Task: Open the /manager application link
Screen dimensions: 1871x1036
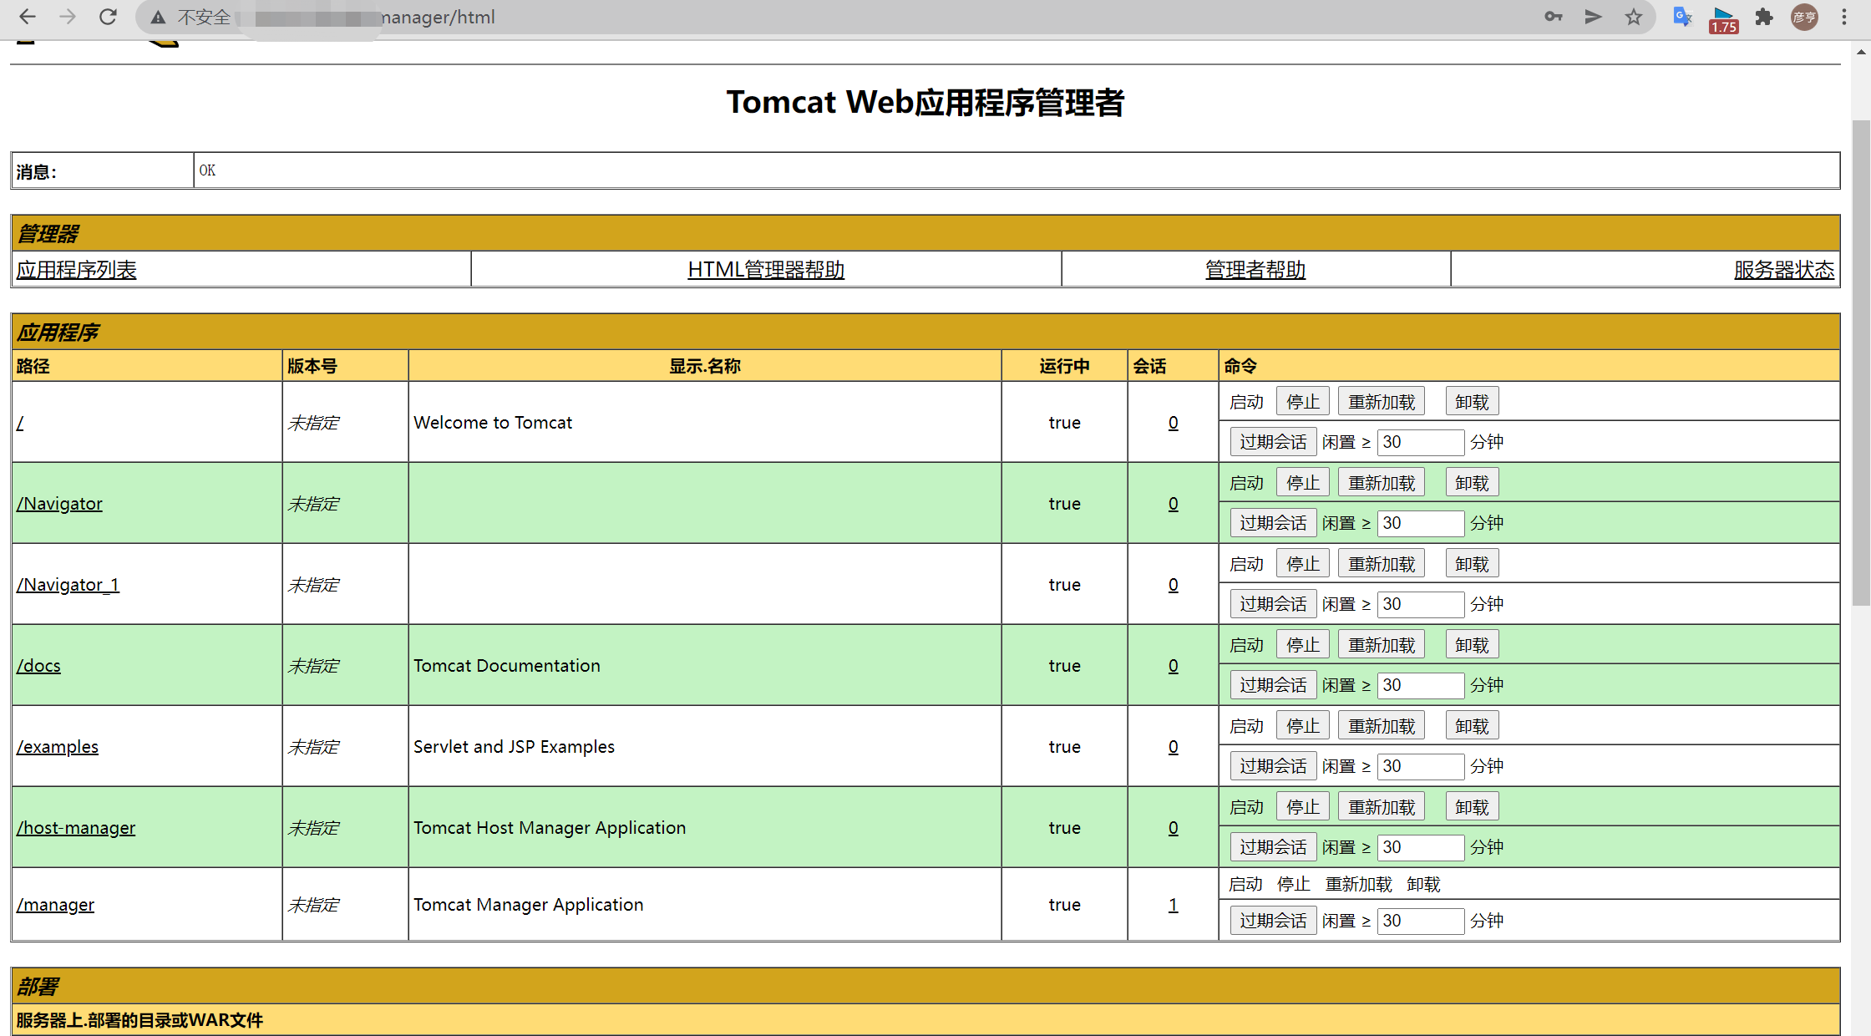Action: pyautogui.click(x=55, y=905)
